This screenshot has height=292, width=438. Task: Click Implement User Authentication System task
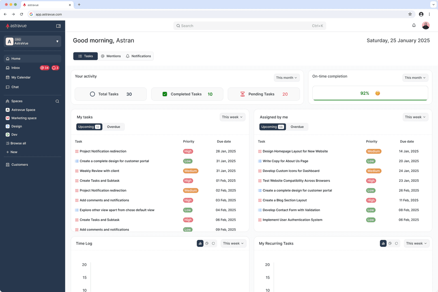click(292, 220)
